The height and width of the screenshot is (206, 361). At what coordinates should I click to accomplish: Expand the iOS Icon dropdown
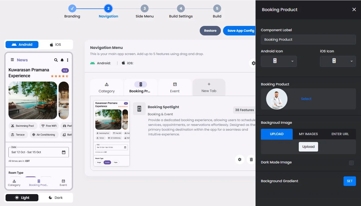coord(338,61)
